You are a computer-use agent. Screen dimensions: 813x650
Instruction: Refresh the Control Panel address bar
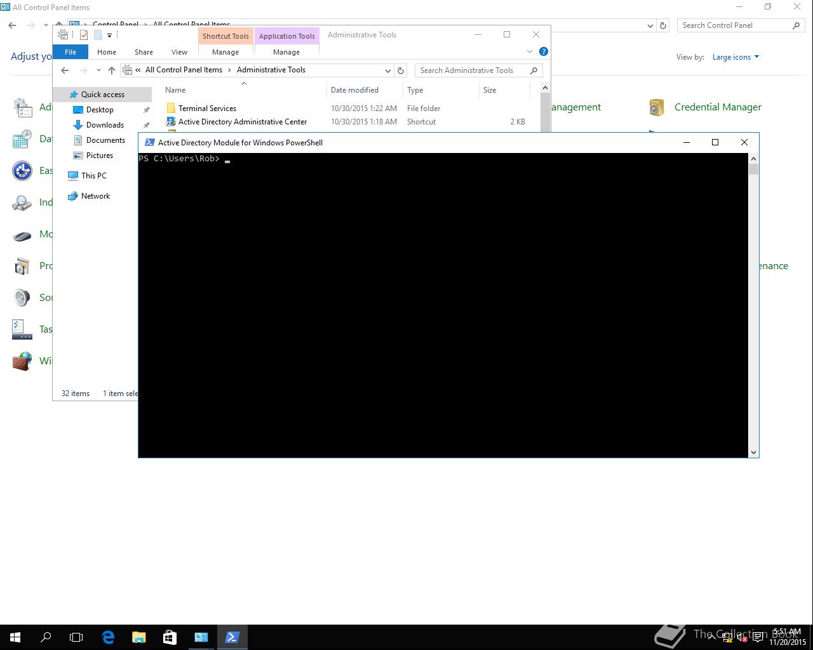click(x=663, y=25)
